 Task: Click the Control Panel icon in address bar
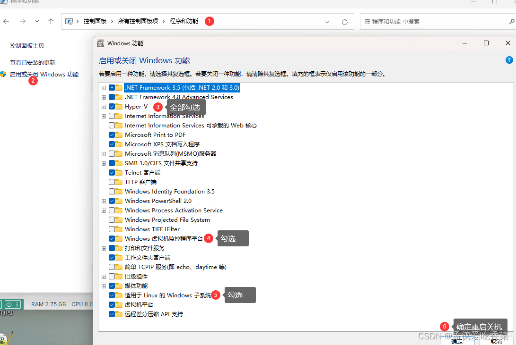[69, 21]
